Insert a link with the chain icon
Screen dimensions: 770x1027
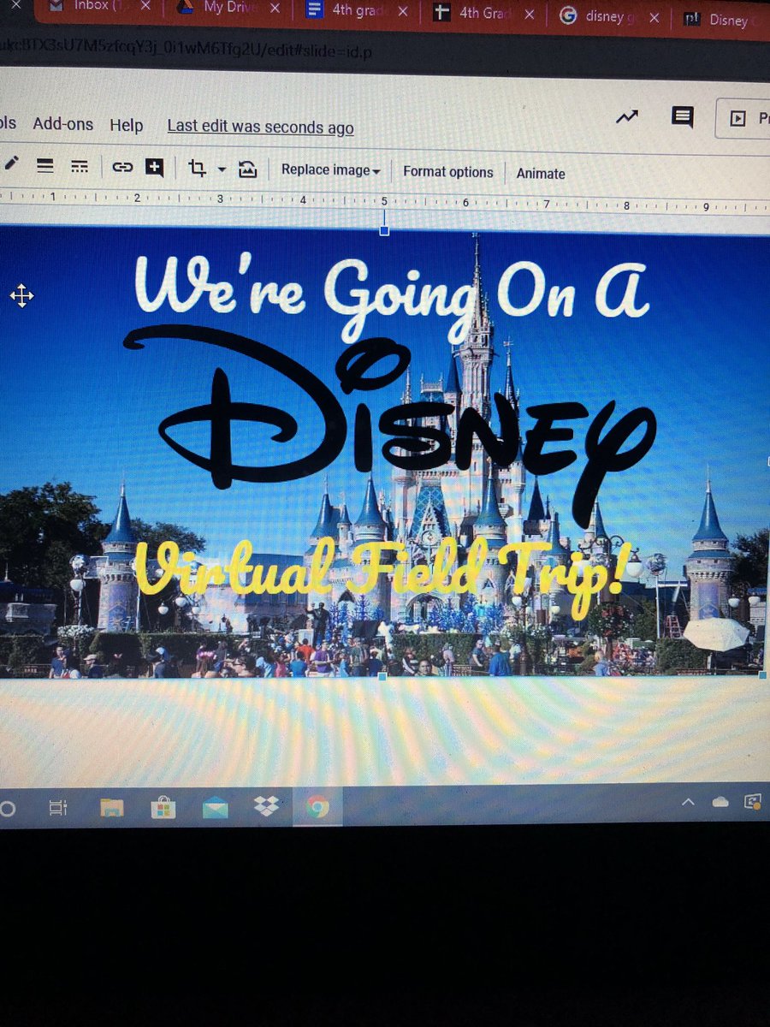point(122,167)
